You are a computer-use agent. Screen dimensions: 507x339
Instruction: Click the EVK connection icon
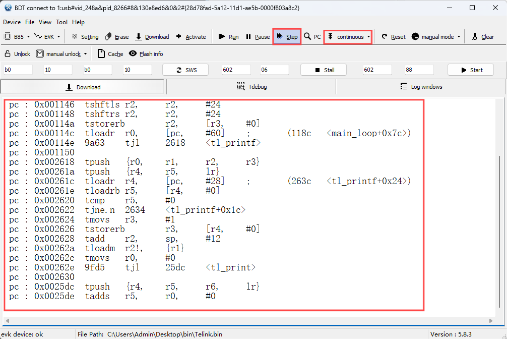38,36
